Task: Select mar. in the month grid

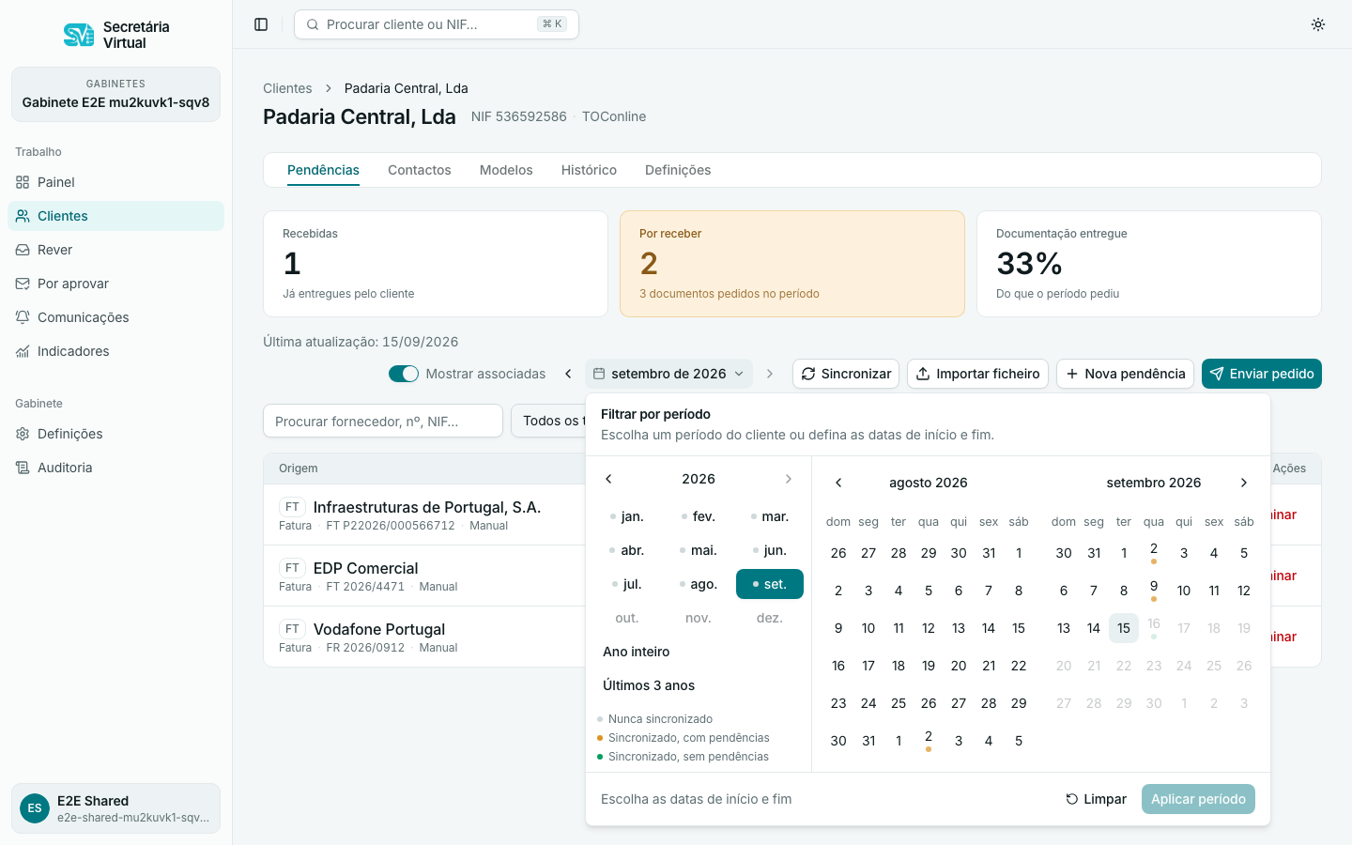Action: tap(770, 516)
